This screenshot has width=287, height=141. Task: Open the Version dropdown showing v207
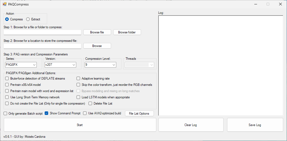coord(60,65)
